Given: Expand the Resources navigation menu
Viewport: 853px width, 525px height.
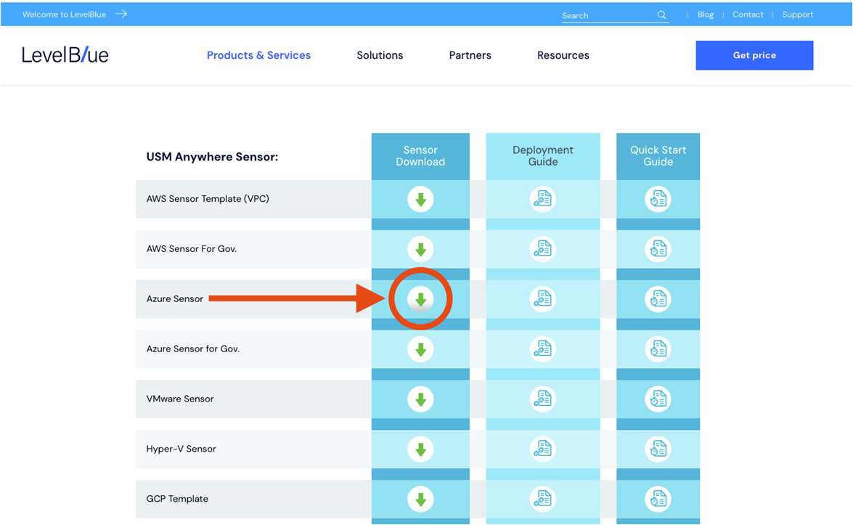Looking at the screenshot, I should click(x=563, y=55).
